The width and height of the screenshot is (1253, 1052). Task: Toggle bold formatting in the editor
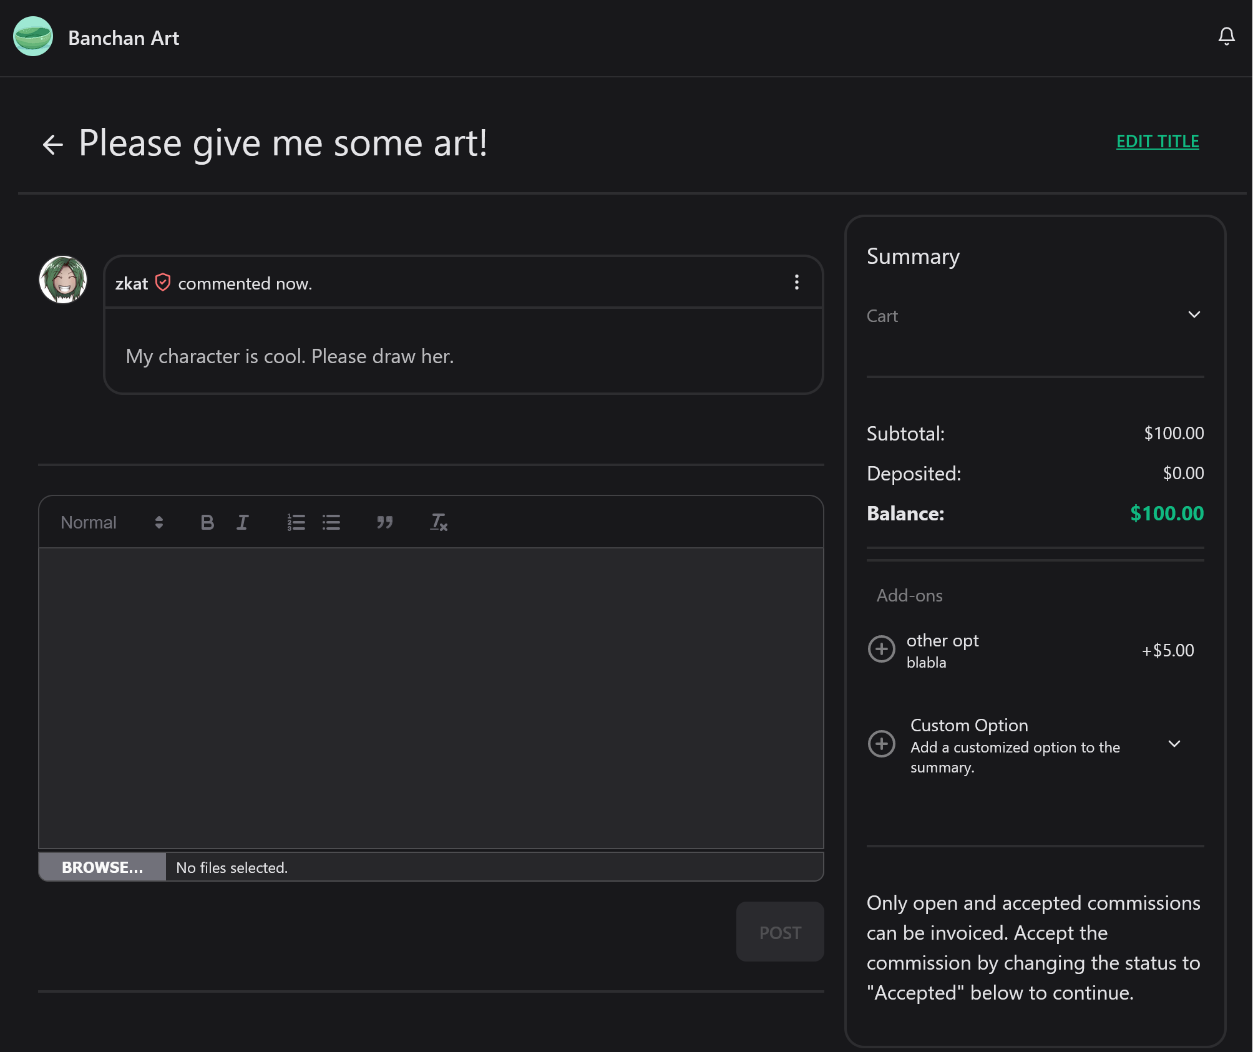[207, 522]
